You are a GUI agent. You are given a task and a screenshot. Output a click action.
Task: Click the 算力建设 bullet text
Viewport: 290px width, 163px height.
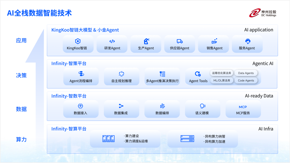coord(131,136)
